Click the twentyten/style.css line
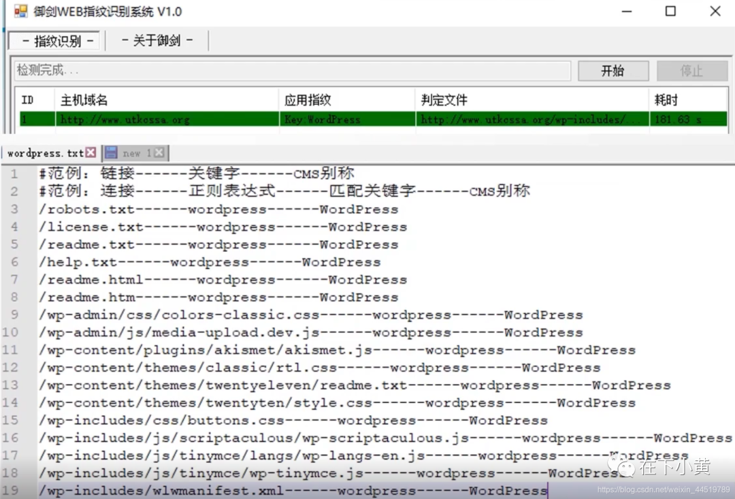This screenshot has width=735, height=499. [x=337, y=403]
